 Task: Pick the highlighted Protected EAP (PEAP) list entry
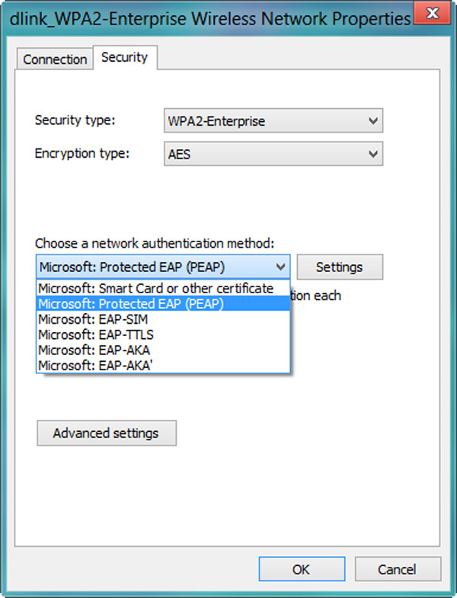[163, 304]
